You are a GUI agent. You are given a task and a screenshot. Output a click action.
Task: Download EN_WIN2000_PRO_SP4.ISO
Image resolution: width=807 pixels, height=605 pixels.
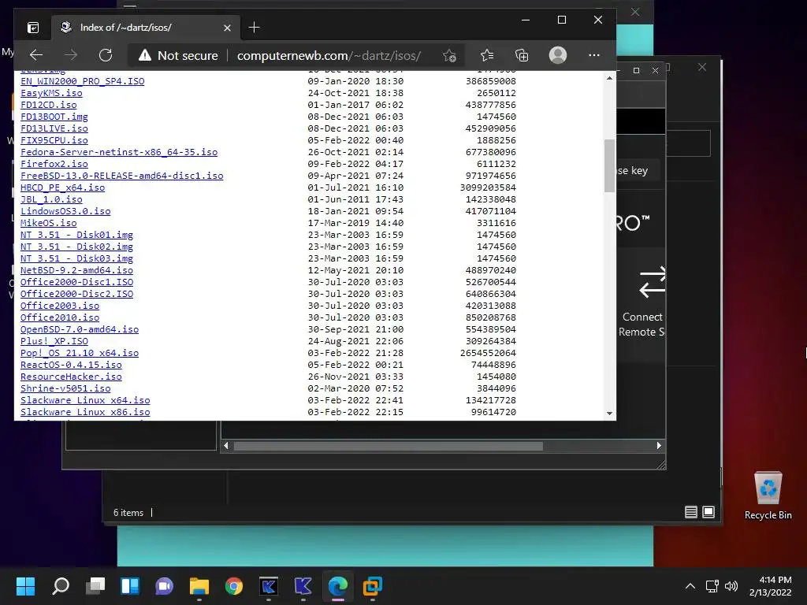(x=82, y=81)
